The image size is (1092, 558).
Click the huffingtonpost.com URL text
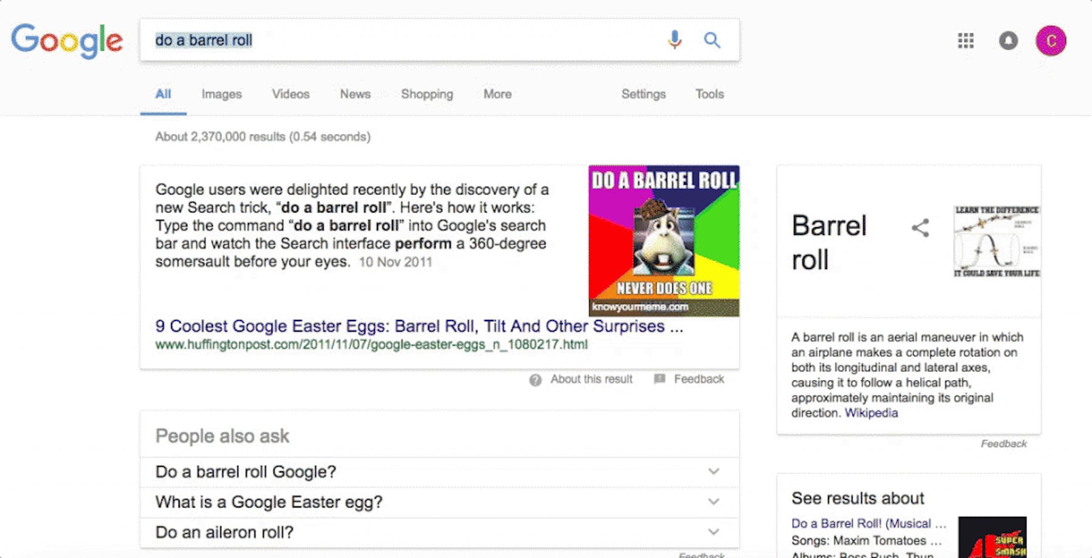(371, 345)
